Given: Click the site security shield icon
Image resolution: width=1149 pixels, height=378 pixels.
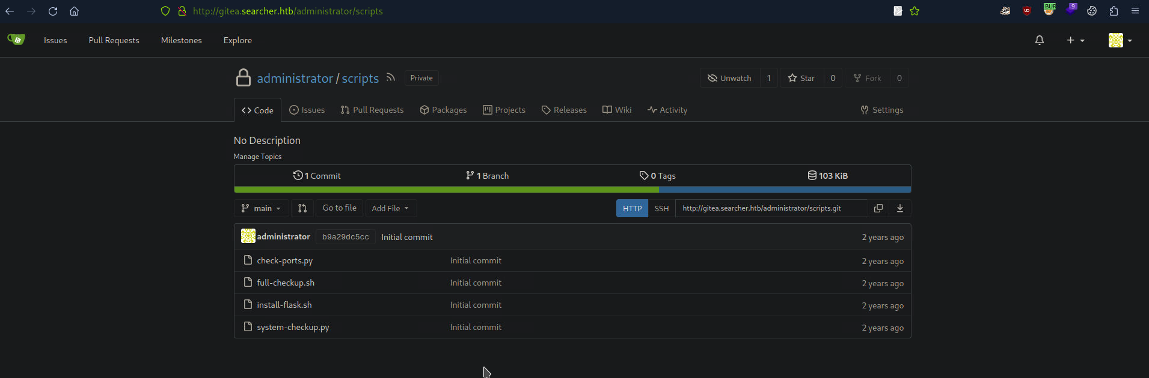Looking at the screenshot, I should [x=165, y=11].
